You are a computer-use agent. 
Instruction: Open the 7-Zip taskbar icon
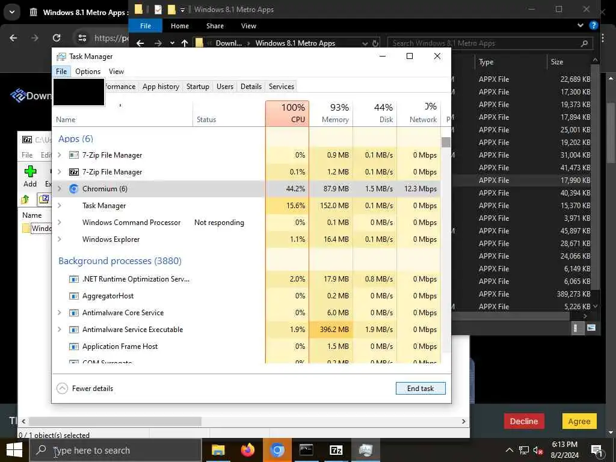pos(336,450)
